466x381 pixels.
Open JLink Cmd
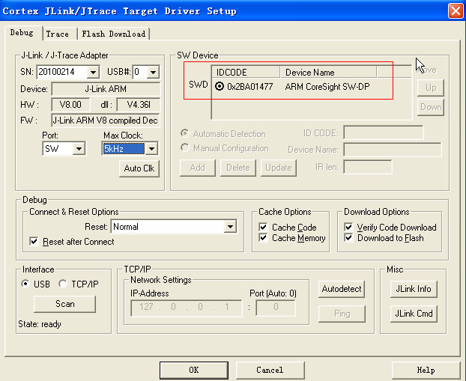414,314
